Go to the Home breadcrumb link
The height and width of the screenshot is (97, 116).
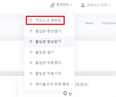pos(89,23)
